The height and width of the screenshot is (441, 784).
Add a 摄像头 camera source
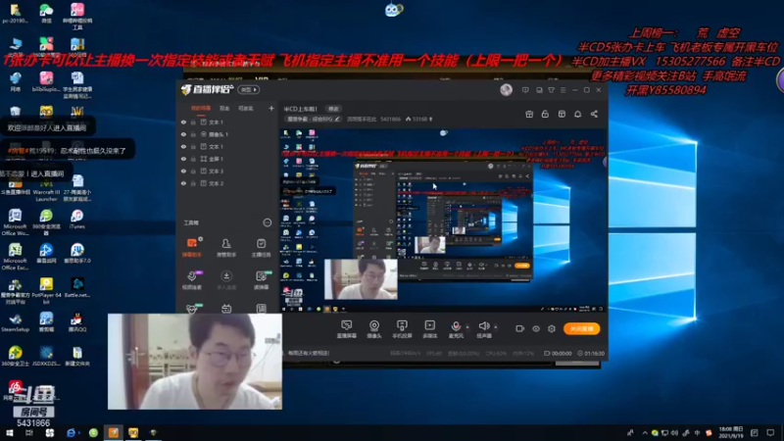[x=374, y=329]
